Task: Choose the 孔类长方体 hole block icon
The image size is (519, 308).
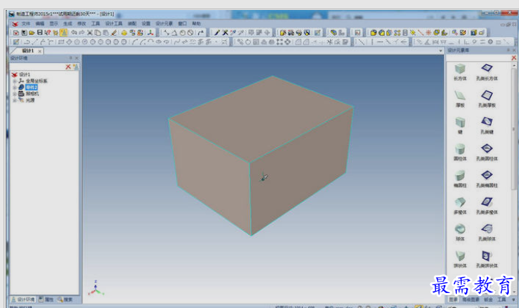Action: click(x=487, y=69)
